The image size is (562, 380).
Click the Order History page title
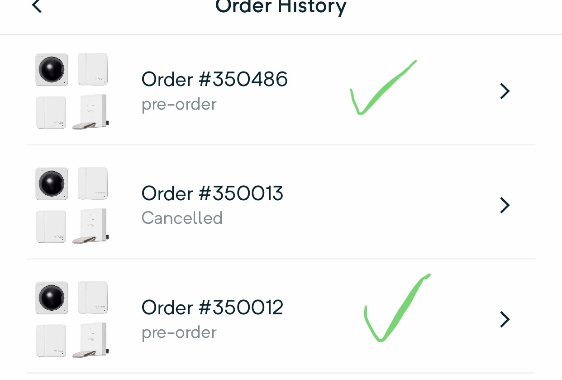[281, 7]
